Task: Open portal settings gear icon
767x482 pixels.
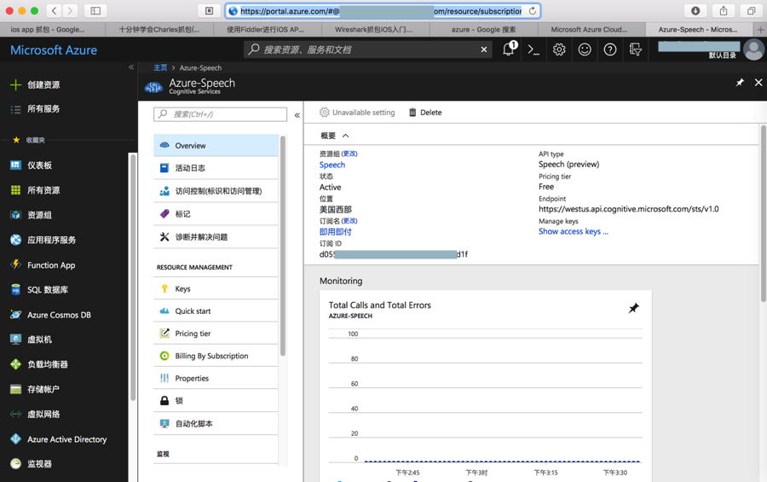Action: [x=559, y=50]
